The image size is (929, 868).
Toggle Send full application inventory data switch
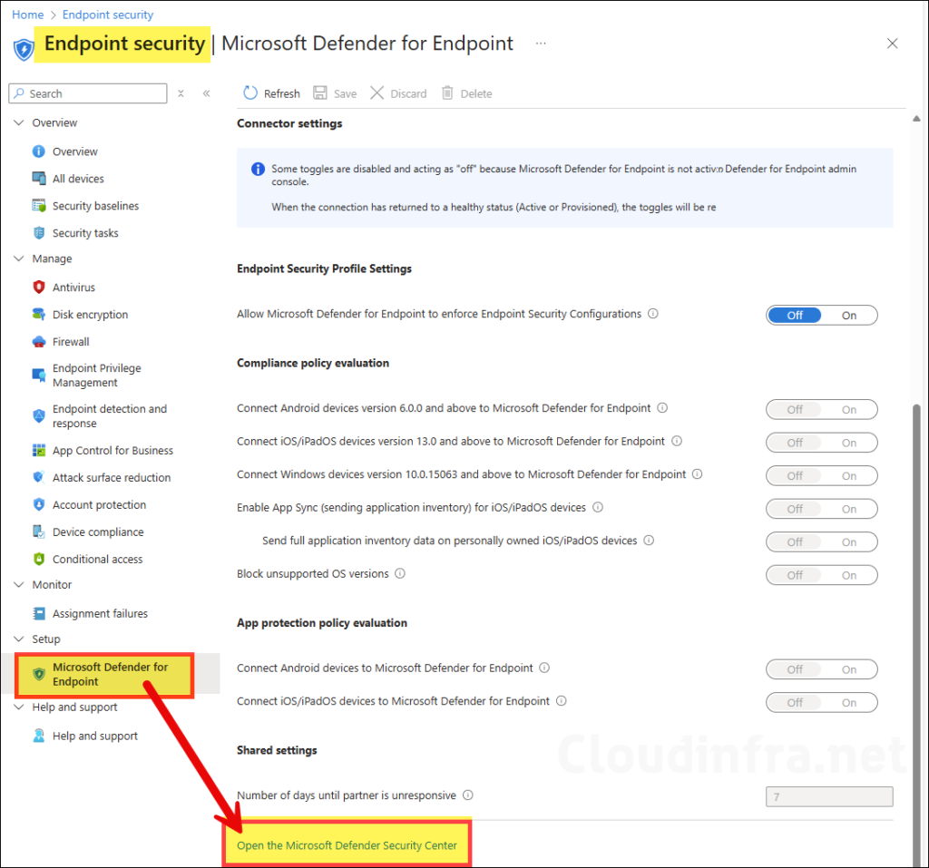[x=821, y=542]
